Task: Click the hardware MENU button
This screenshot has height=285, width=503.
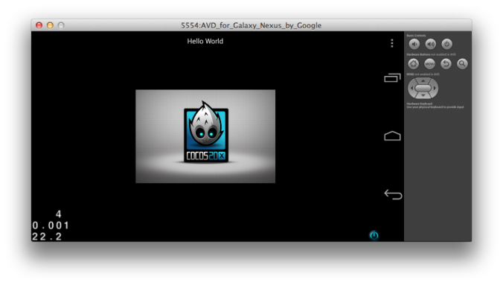Action: tap(429, 64)
